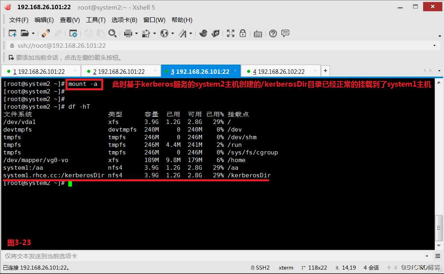The image size is (444, 274).
Task: Click 4 会话 session count in status bar
Action: point(371,268)
